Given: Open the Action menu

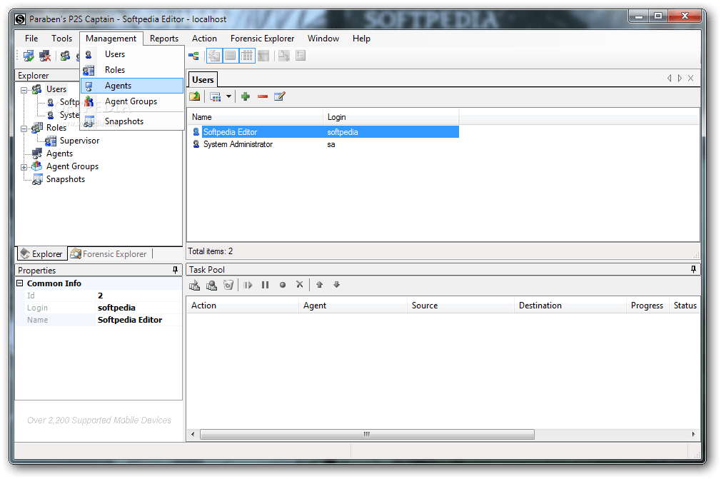Looking at the screenshot, I should [x=204, y=39].
